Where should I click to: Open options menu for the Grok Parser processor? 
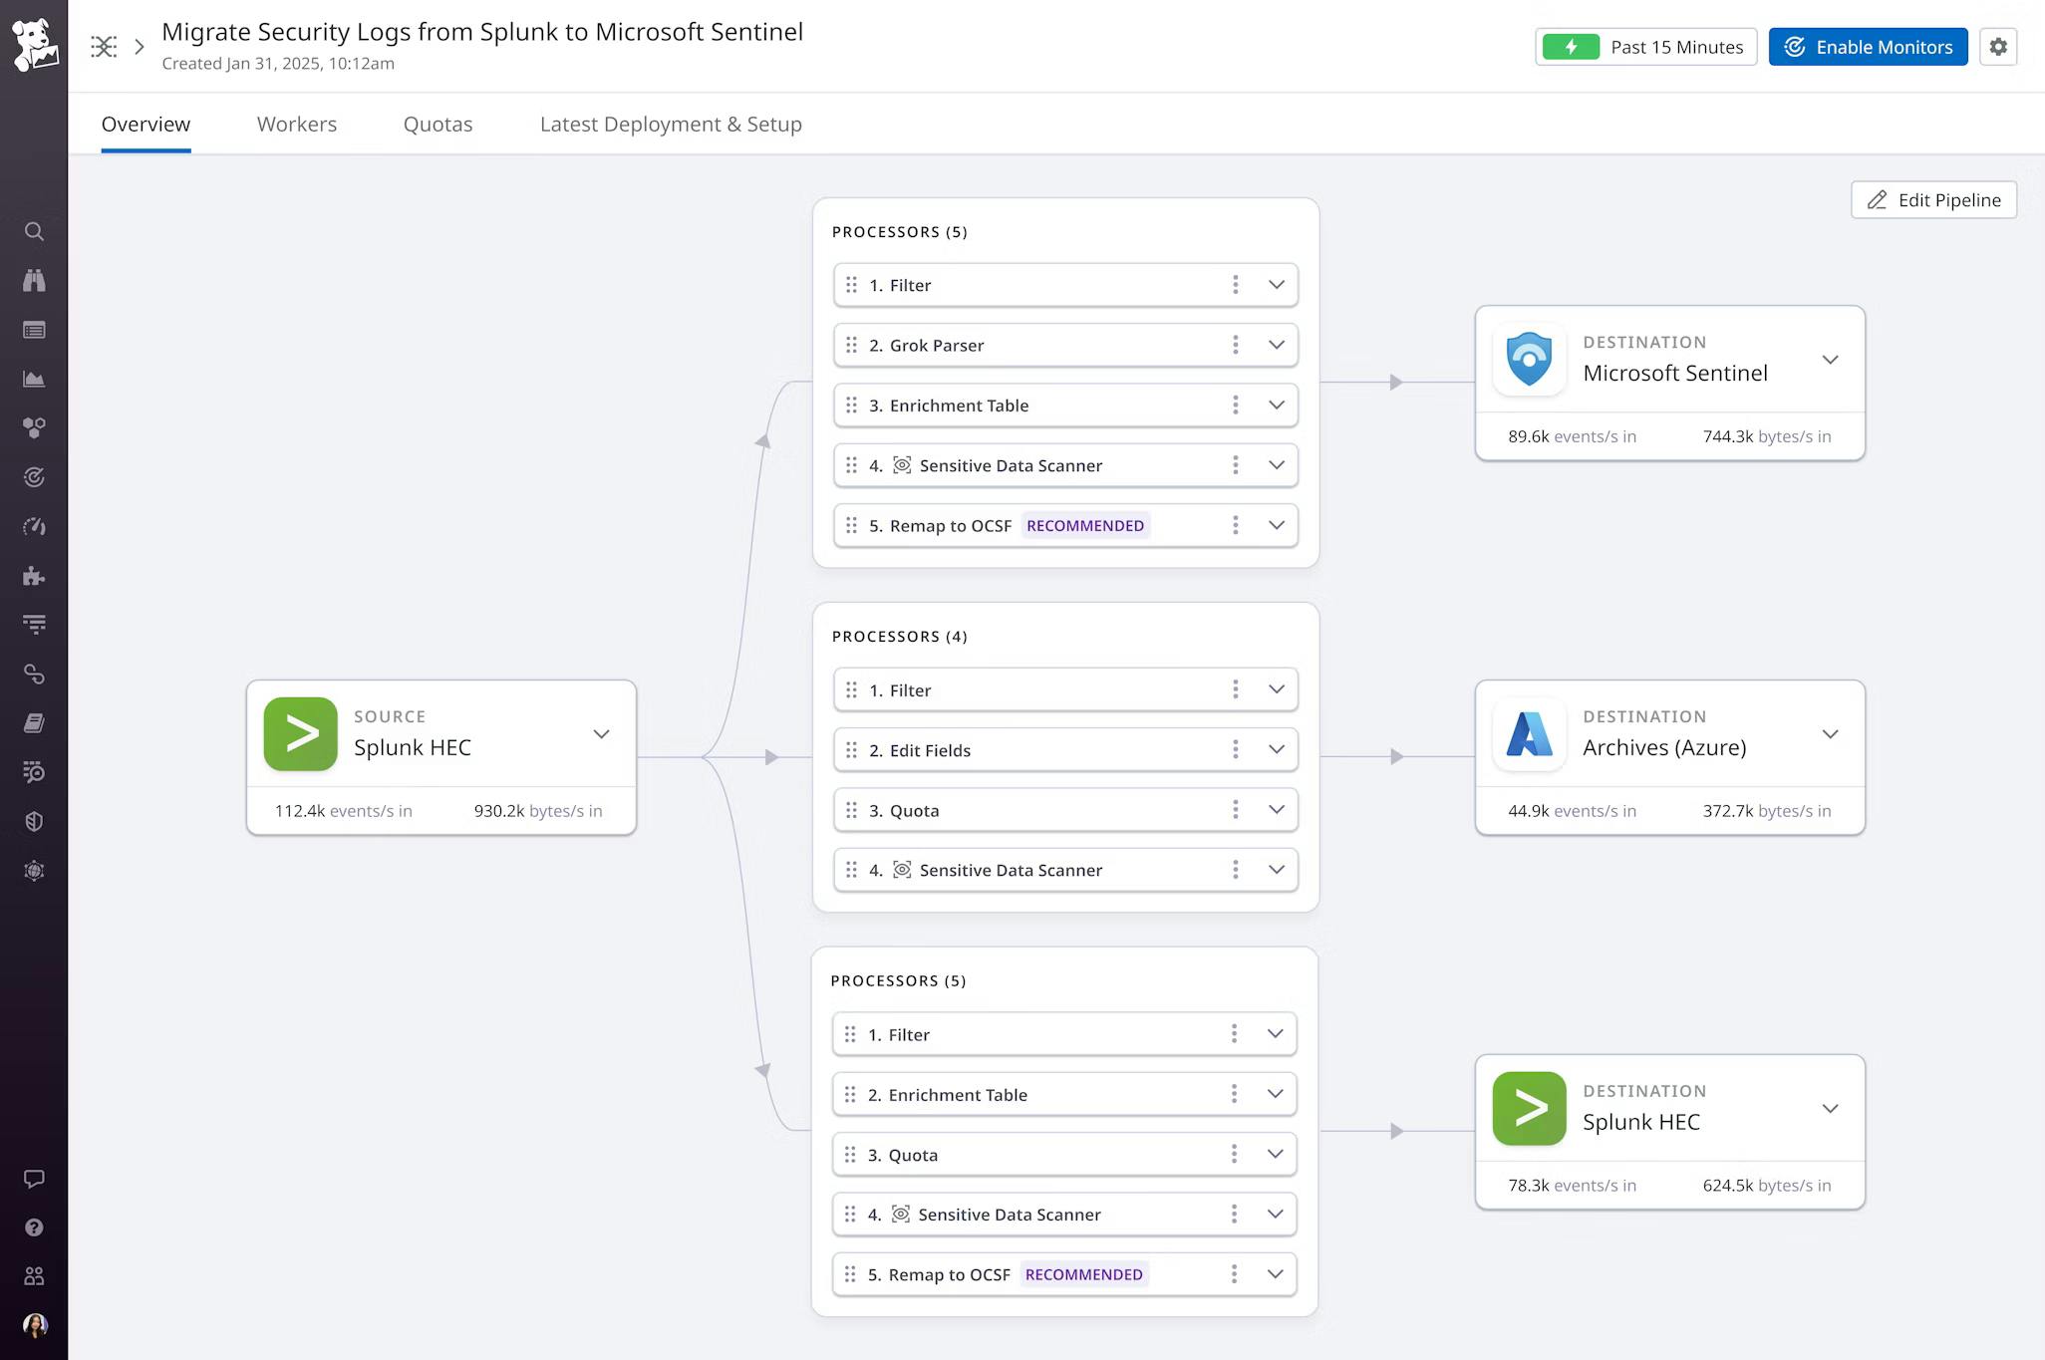pyautogui.click(x=1235, y=345)
